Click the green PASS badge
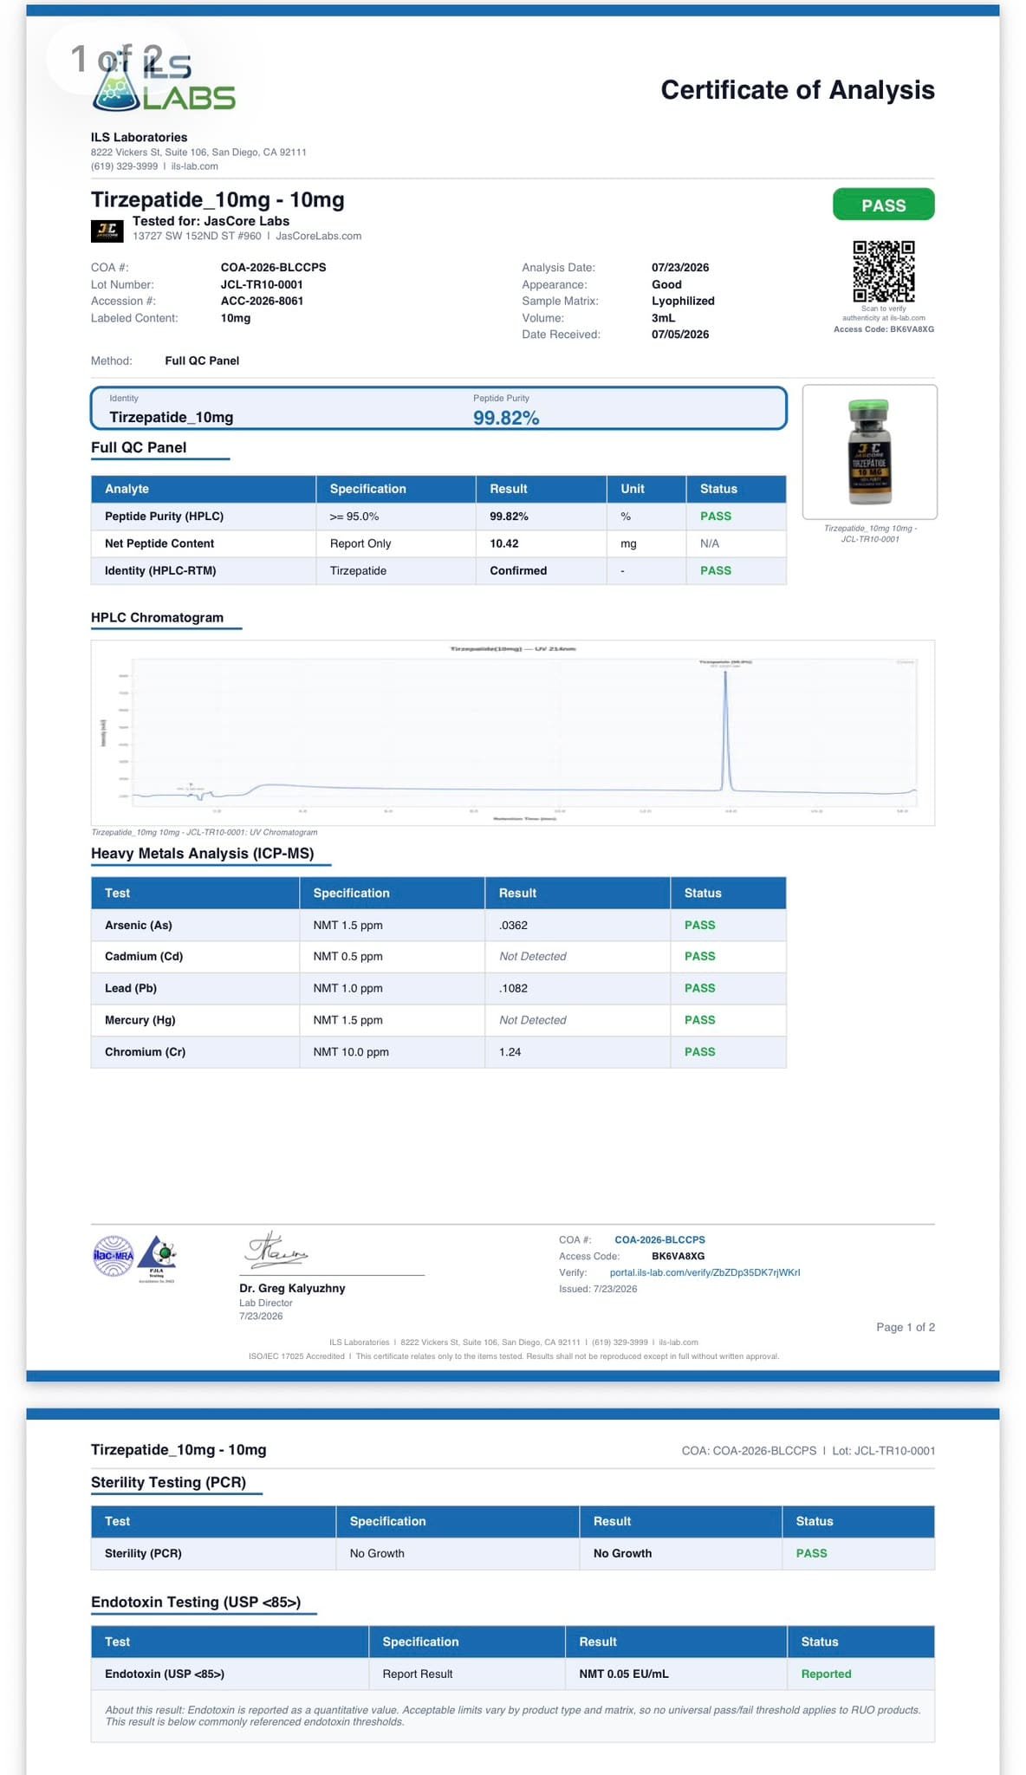The height and width of the screenshot is (1775, 1026). pyautogui.click(x=883, y=205)
